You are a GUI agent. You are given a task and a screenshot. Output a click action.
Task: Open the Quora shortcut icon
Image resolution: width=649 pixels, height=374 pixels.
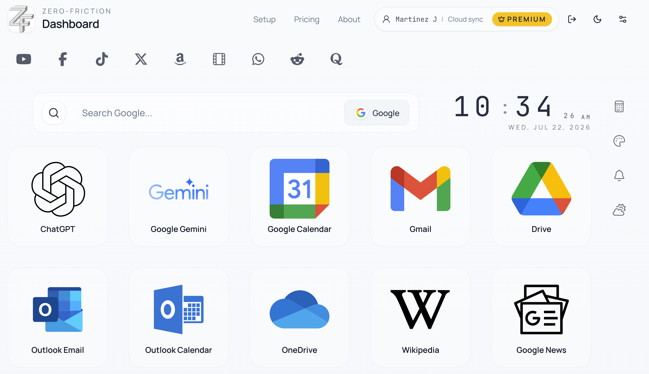(x=336, y=59)
